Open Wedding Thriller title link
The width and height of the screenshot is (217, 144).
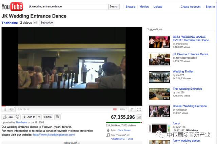[x=183, y=71]
